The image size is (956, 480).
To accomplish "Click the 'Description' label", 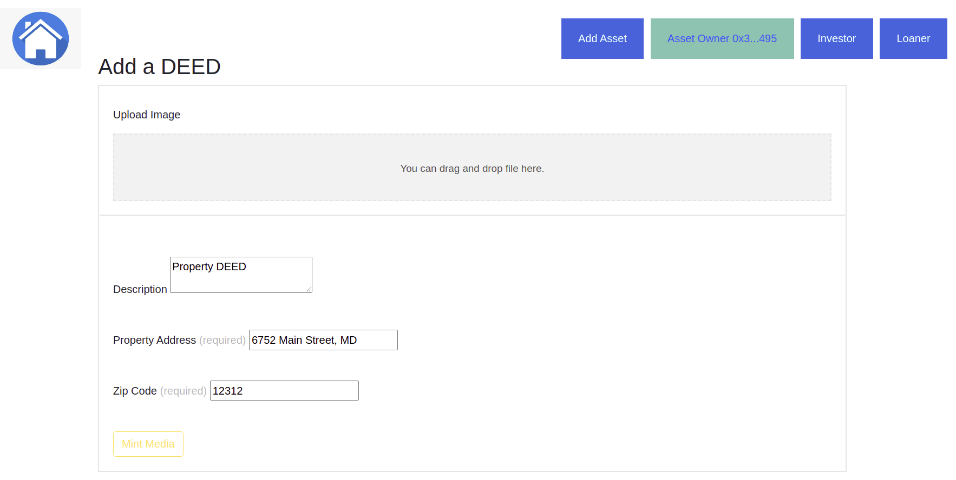I will point(140,289).
